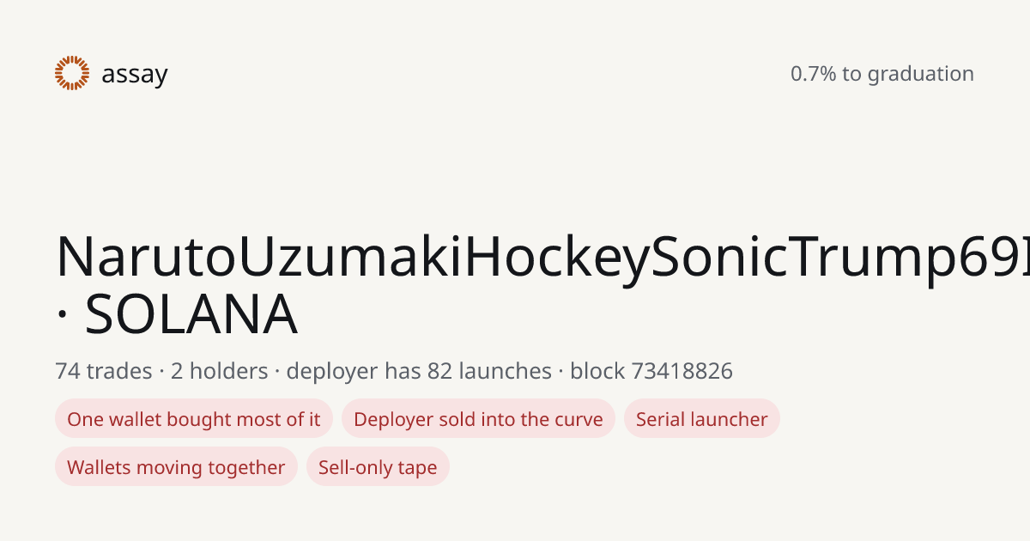This screenshot has height=541, width=1030.
Task: Click the word deployer in the stats line
Action: (x=331, y=372)
